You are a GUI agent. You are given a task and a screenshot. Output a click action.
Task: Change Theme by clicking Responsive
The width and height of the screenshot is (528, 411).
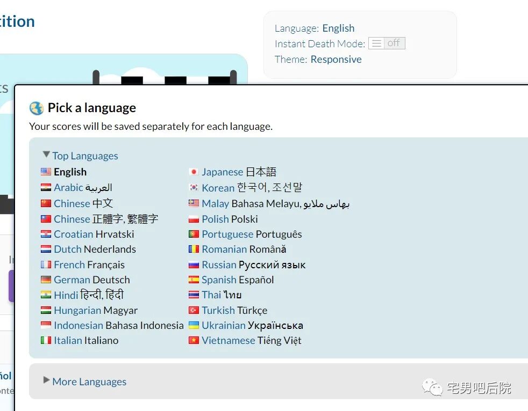[x=336, y=59]
